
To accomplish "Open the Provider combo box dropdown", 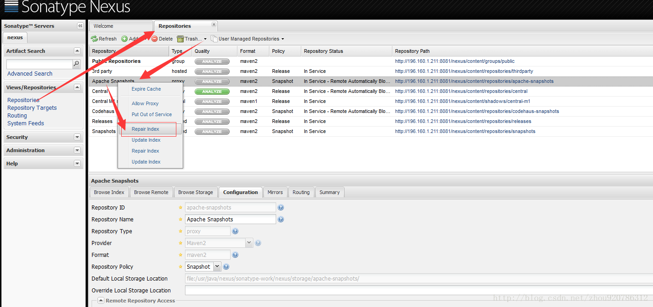I will (249, 243).
